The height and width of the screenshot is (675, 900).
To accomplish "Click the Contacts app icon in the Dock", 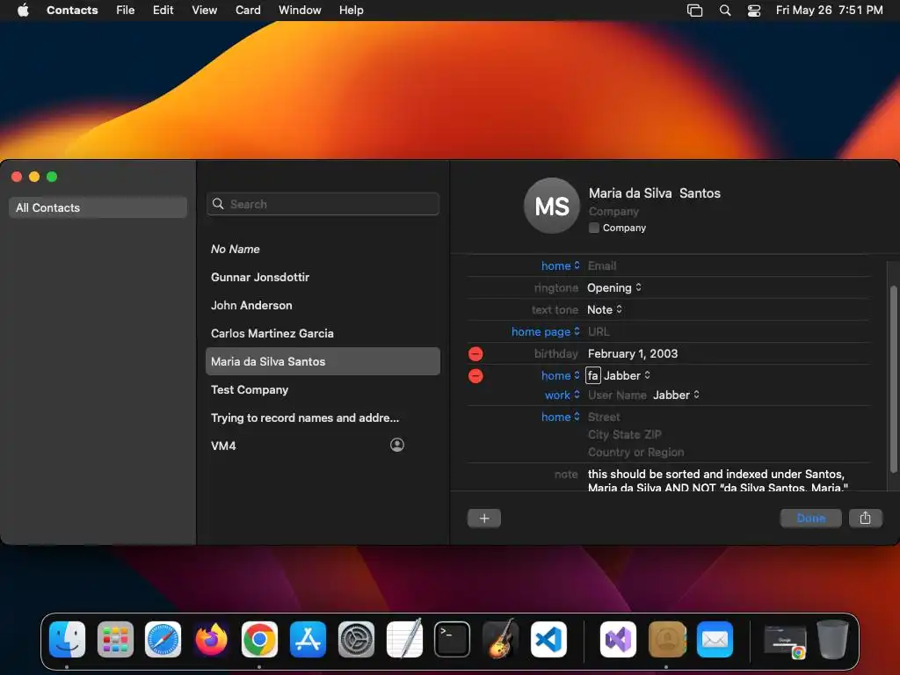I will click(x=666, y=640).
